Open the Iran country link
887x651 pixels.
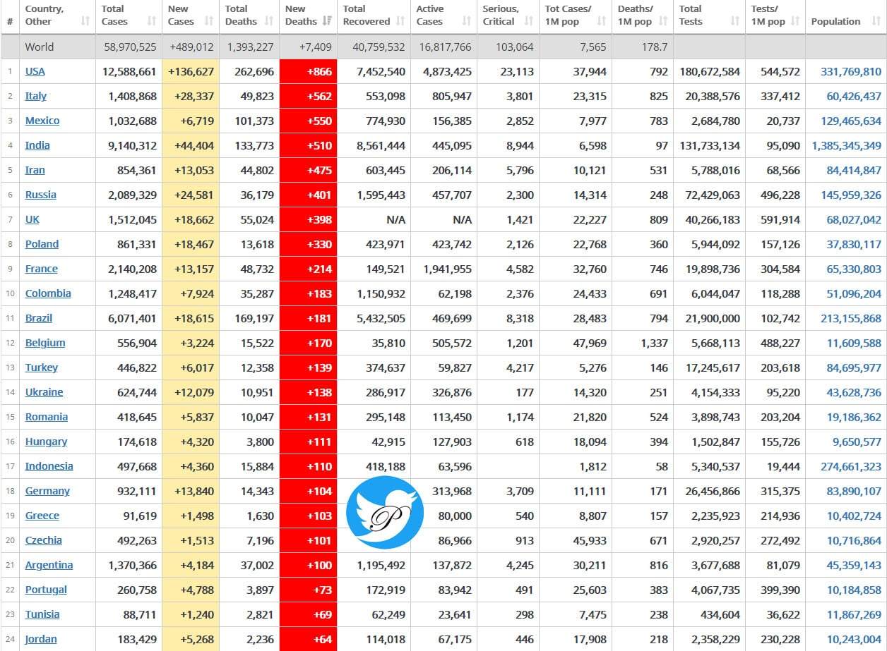click(x=35, y=170)
